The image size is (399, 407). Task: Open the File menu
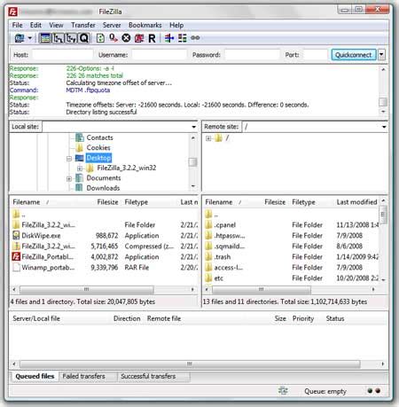17,25
